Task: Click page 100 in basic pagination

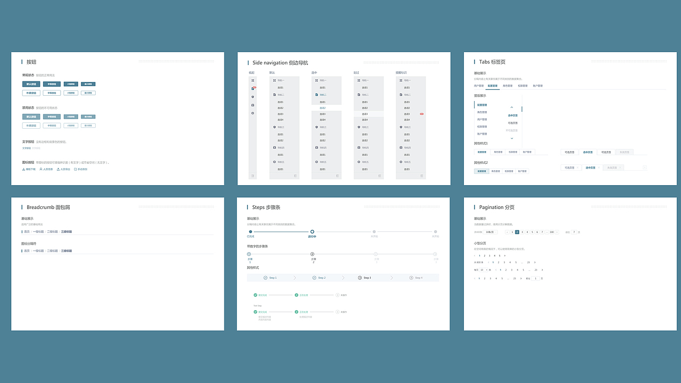Action: (x=552, y=232)
